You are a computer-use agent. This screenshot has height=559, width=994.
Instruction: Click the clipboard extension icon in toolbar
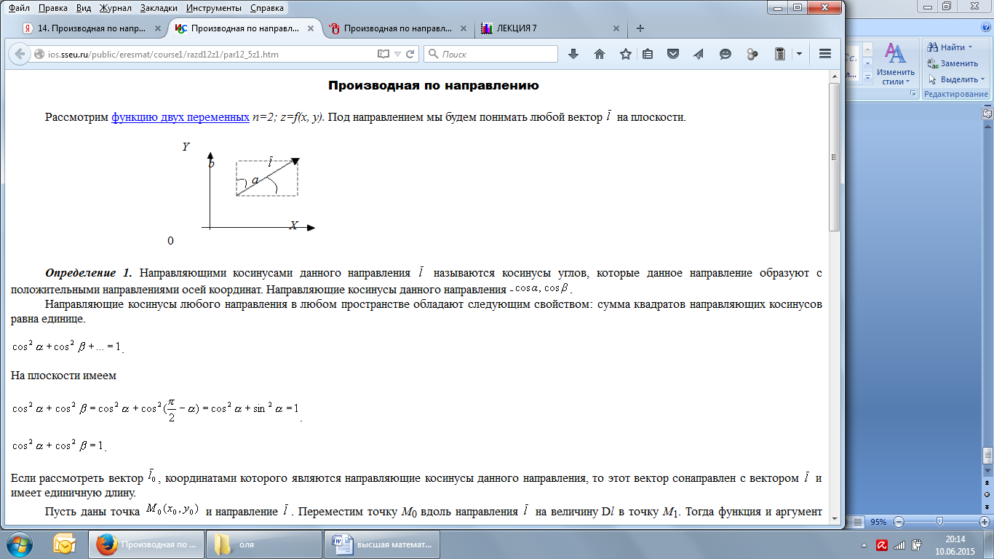pos(780,54)
